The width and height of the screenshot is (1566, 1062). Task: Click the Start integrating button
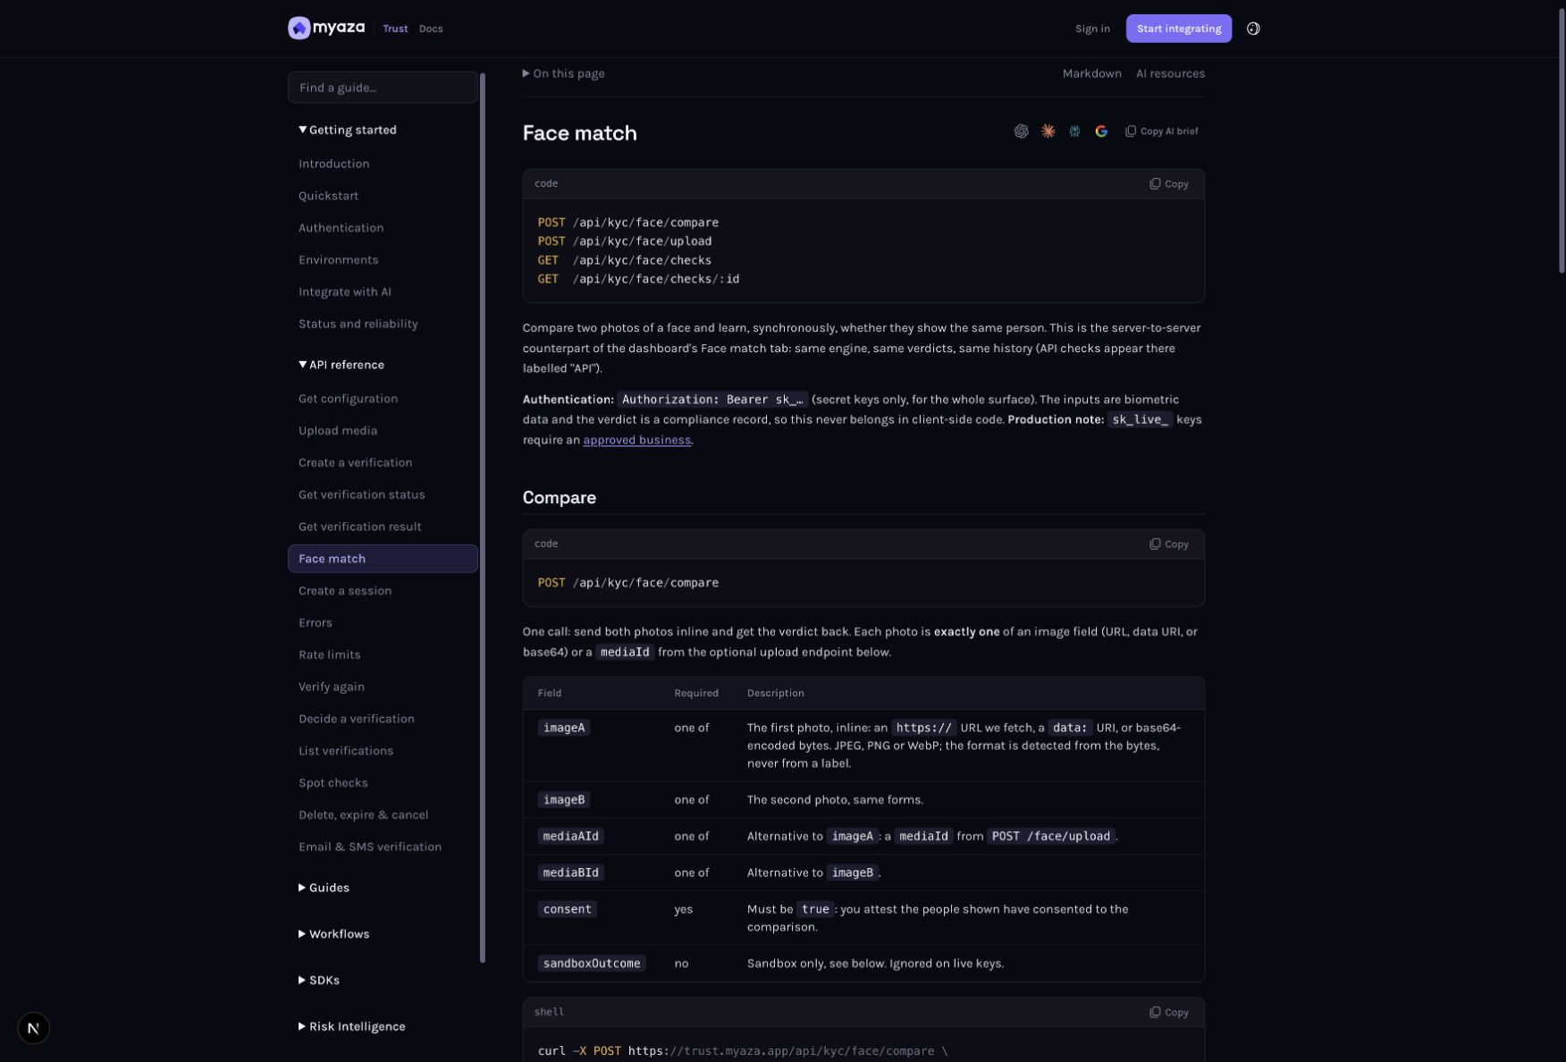click(x=1178, y=29)
